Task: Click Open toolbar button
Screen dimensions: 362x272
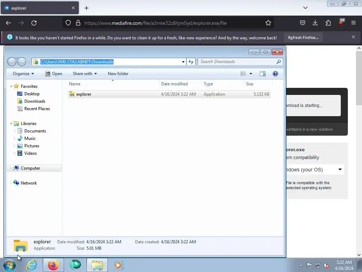Action: (x=54, y=74)
